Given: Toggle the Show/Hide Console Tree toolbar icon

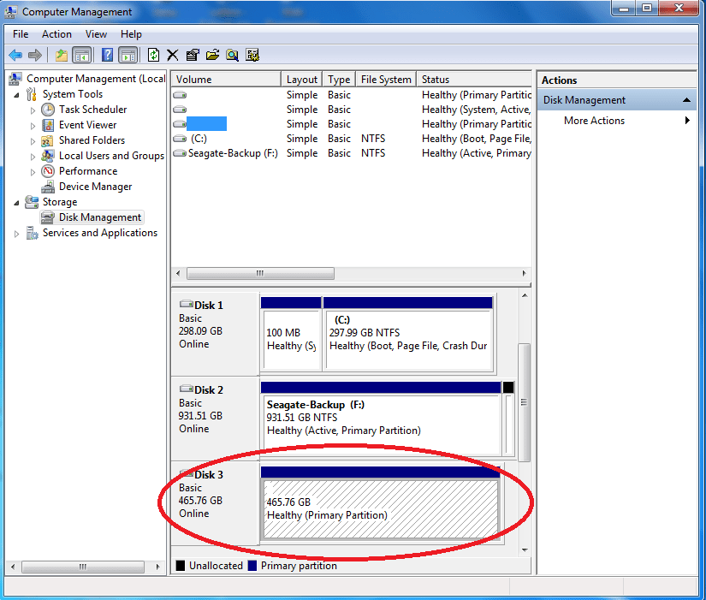Looking at the screenshot, I should (80, 55).
